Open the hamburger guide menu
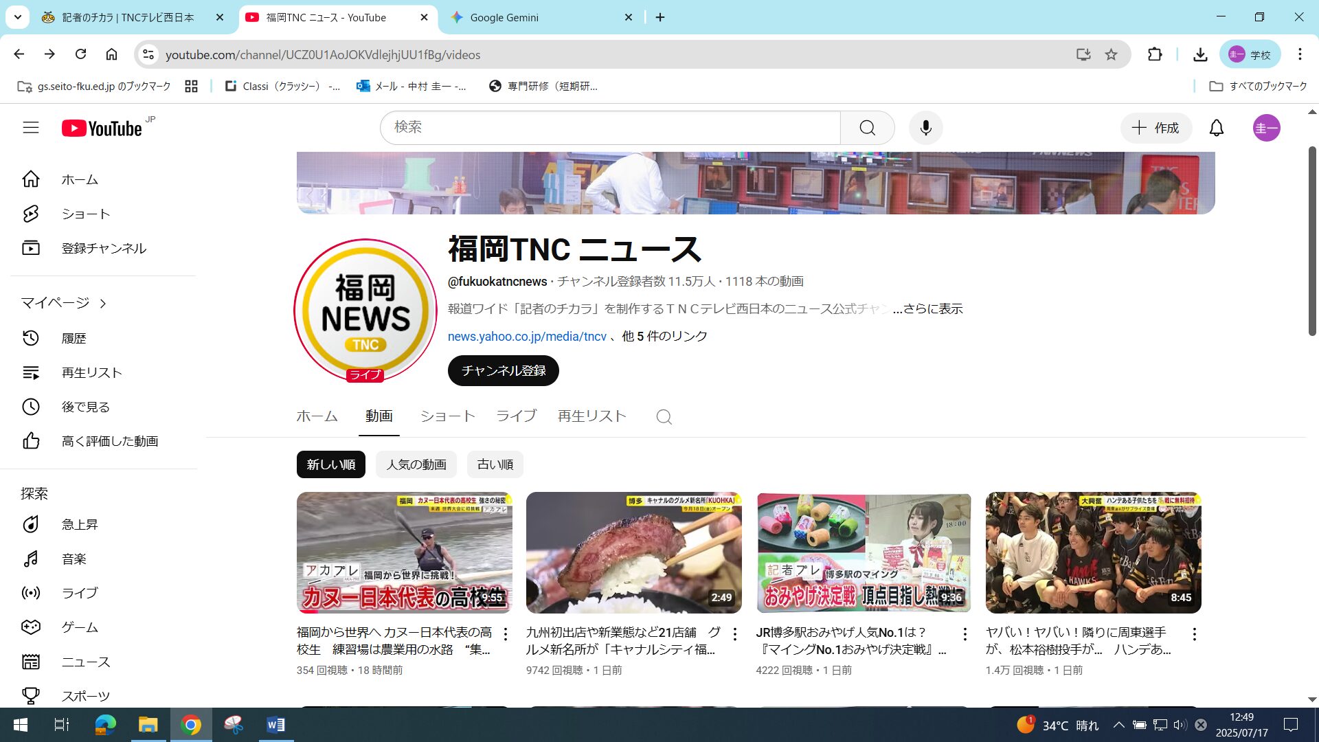 point(31,128)
